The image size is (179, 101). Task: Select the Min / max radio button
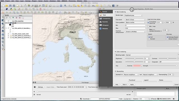(x=148, y=26)
